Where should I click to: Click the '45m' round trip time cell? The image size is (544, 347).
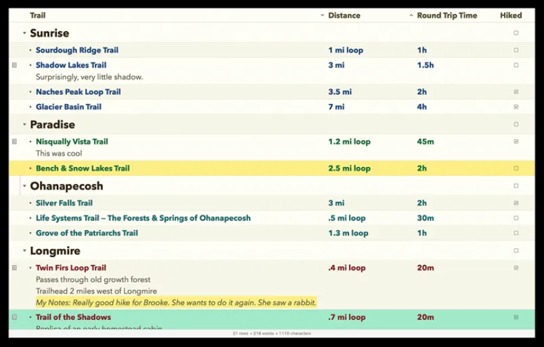pyautogui.click(x=426, y=141)
